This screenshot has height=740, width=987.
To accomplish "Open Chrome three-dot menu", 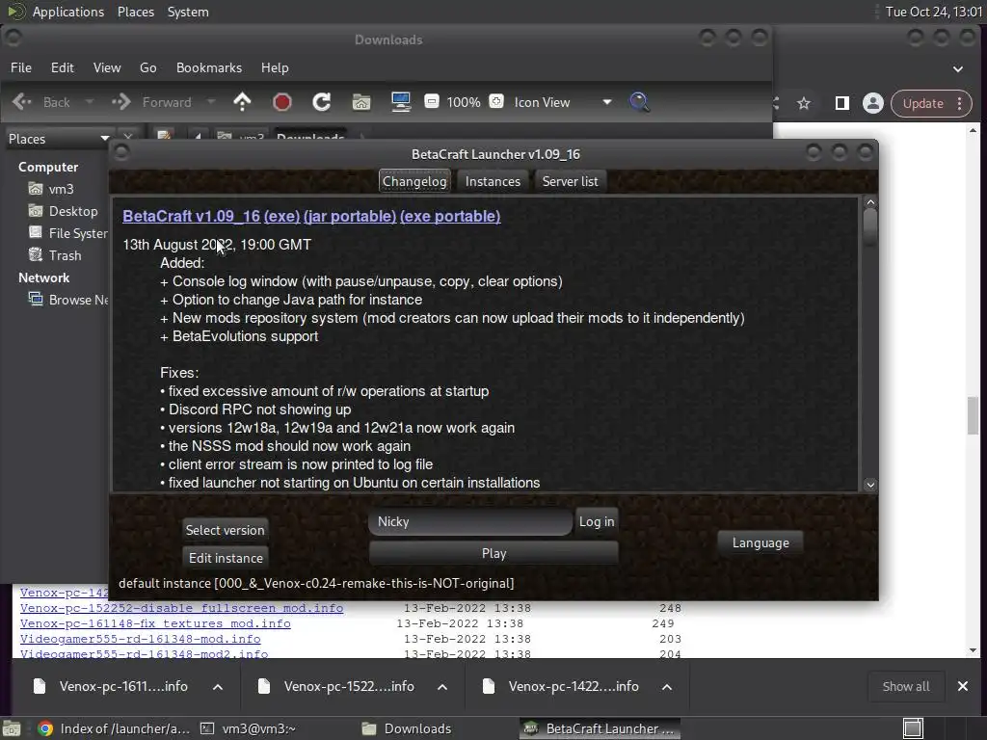I will 959,103.
